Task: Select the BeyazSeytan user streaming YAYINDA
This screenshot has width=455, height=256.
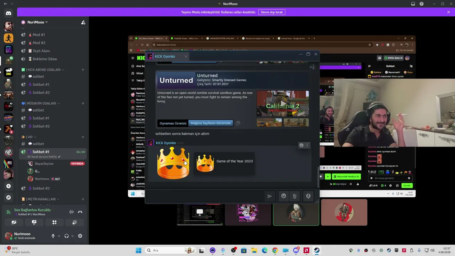Action: tap(56, 164)
